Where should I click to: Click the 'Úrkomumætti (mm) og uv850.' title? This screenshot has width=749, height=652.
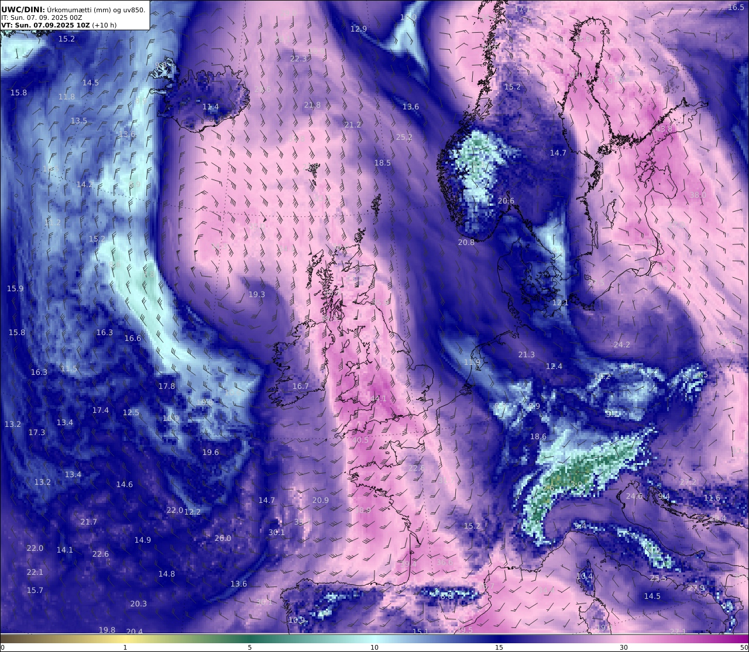[96, 10]
